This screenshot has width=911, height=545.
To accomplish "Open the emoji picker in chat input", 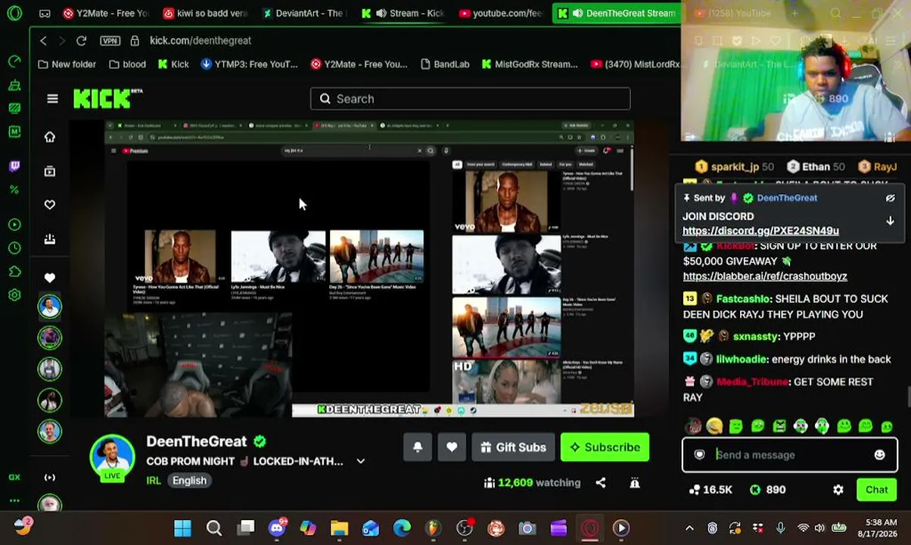I will (879, 455).
